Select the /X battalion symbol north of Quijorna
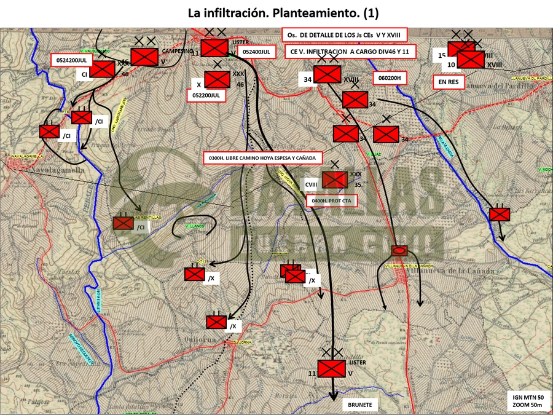This screenshot has height=415, width=553. coord(216,322)
